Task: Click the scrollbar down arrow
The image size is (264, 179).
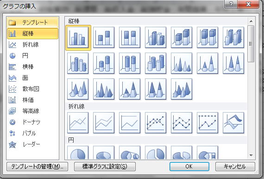Action: point(251,155)
